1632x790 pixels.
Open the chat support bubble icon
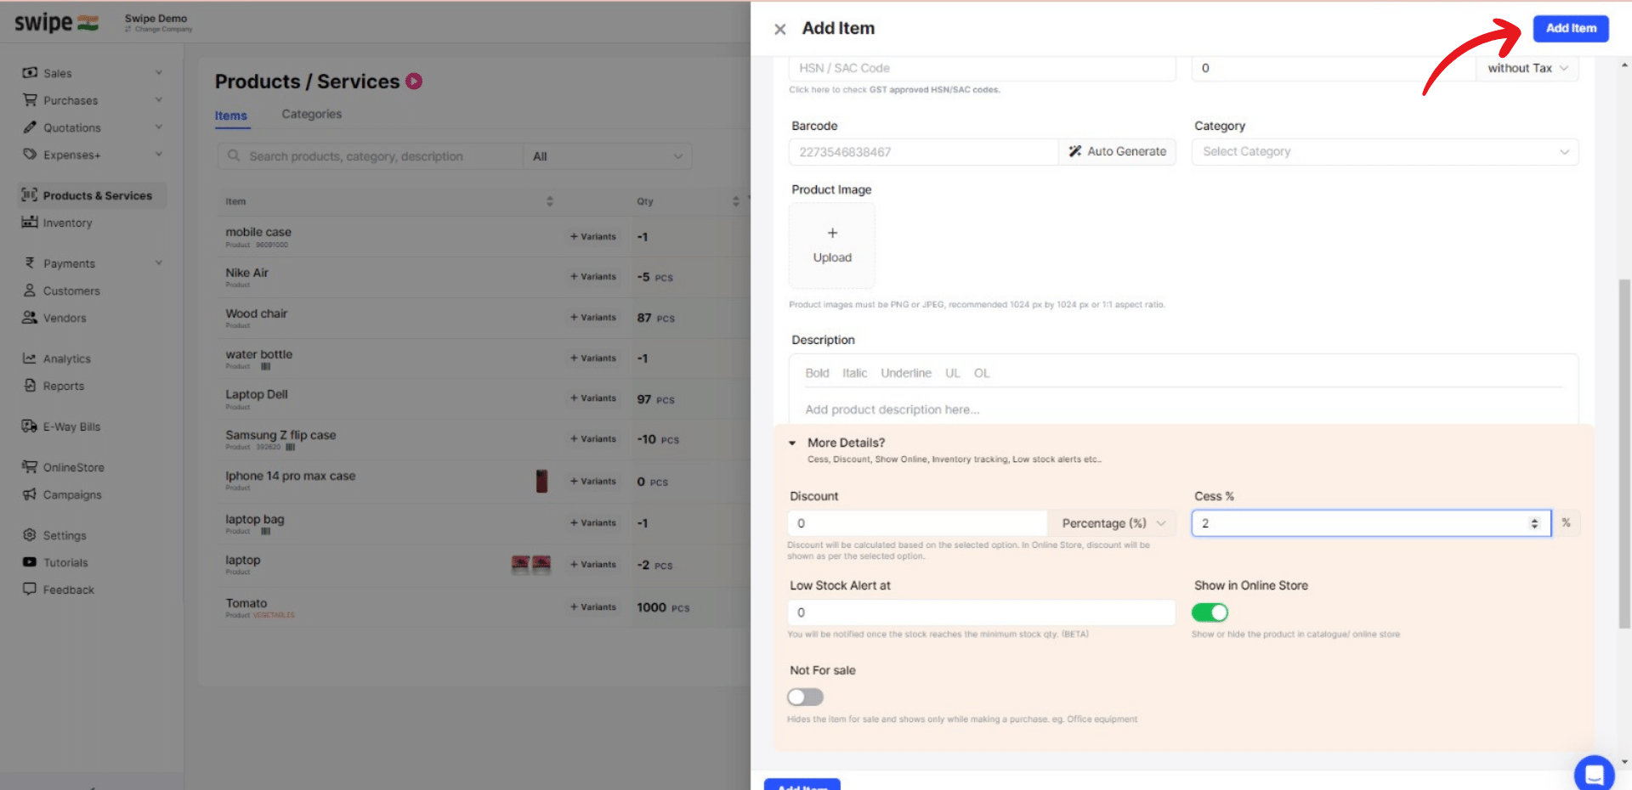(1594, 774)
